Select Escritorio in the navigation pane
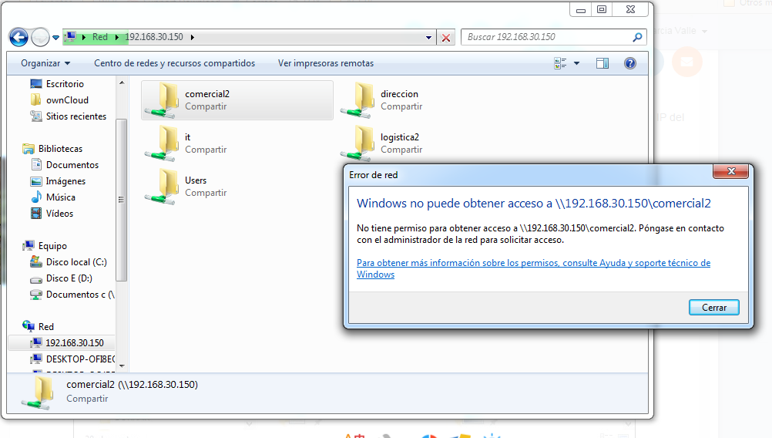772x438 pixels. point(65,84)
